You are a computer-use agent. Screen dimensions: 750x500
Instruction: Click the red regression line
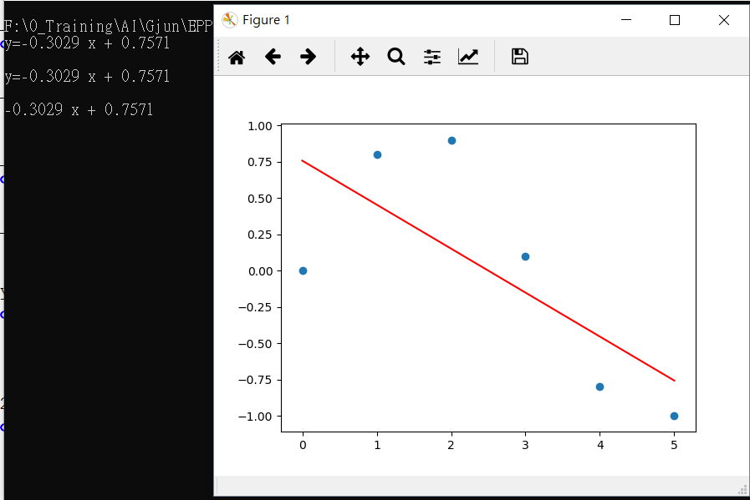(488, 270)
